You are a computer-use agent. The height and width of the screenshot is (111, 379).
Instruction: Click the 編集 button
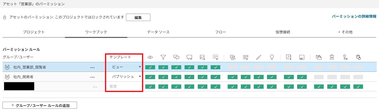coord(138,17)
